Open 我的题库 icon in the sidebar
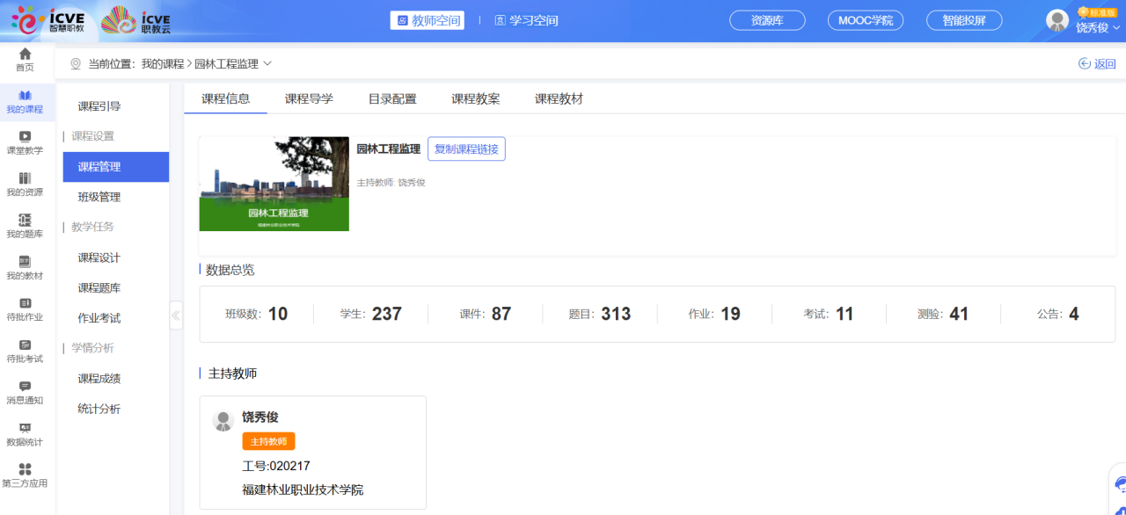The width and height of the screenshot is (1126, 515). click(25, 220)
